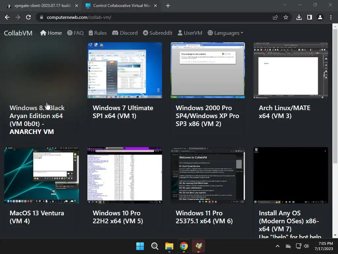Open Windows 7 Ultimate VM 1 thumbnail

click(x=124, y=70)
